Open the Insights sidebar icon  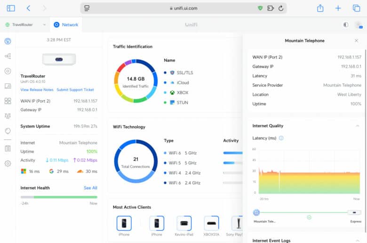pyautogui.click(x=8, y=131)
